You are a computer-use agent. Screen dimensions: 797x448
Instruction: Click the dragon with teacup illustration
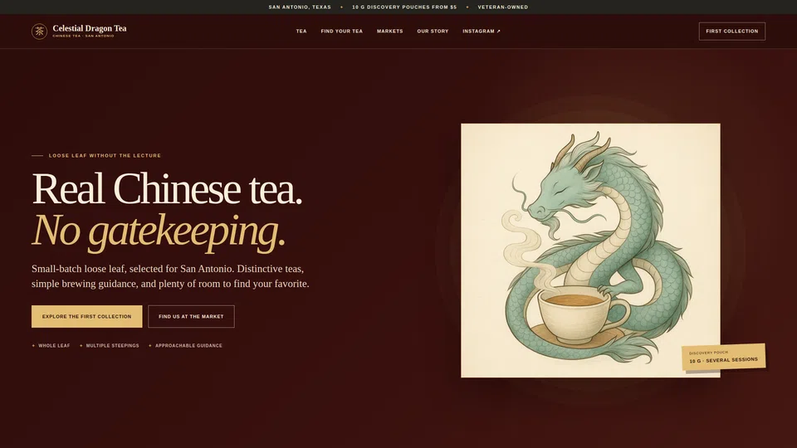[x=590, y=251]
